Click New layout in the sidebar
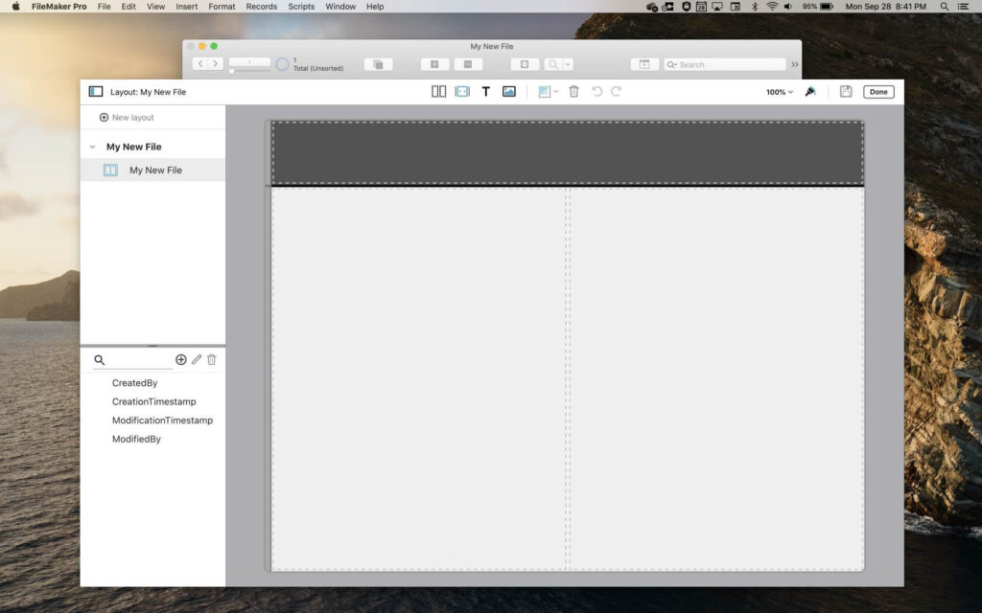This screenshot has width=982, height=613. [x=128, y=117]
